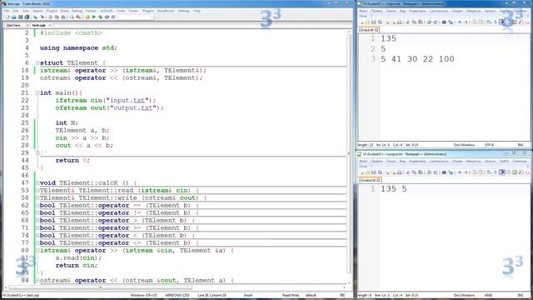Click Find binoculars icon in output.txt Notepad++

point(444,172)
